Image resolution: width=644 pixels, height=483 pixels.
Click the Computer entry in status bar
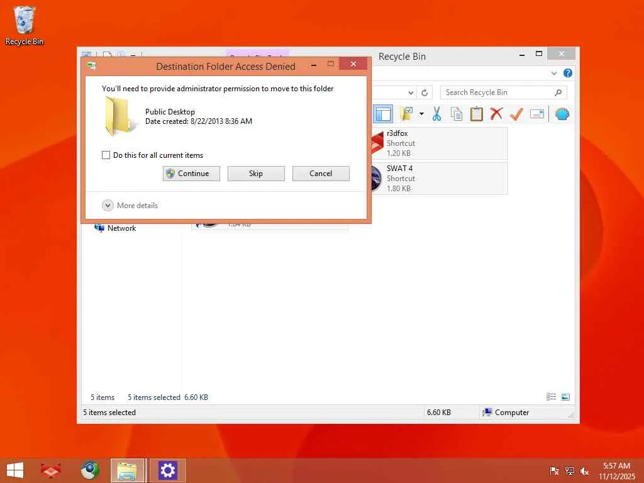(506, 413)
